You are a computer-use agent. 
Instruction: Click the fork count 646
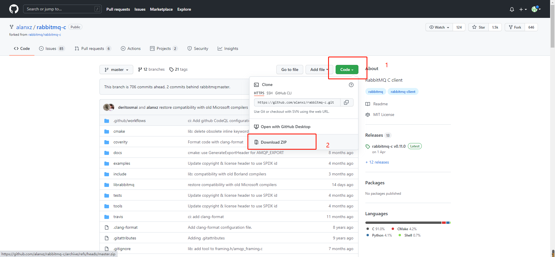531,27
